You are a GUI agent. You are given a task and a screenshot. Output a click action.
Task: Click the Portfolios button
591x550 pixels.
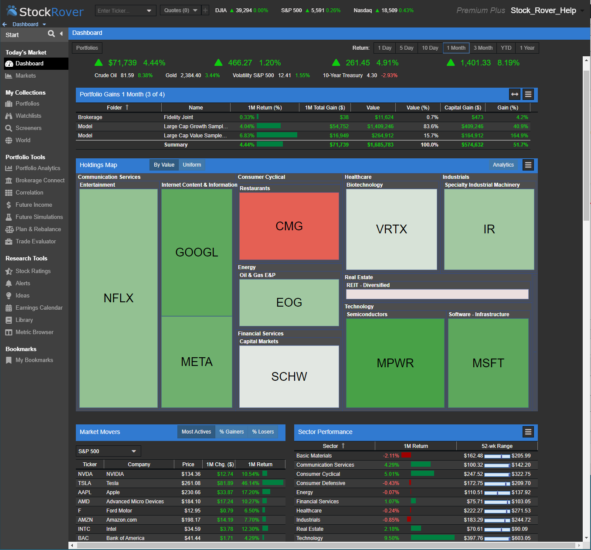point(87,48)
